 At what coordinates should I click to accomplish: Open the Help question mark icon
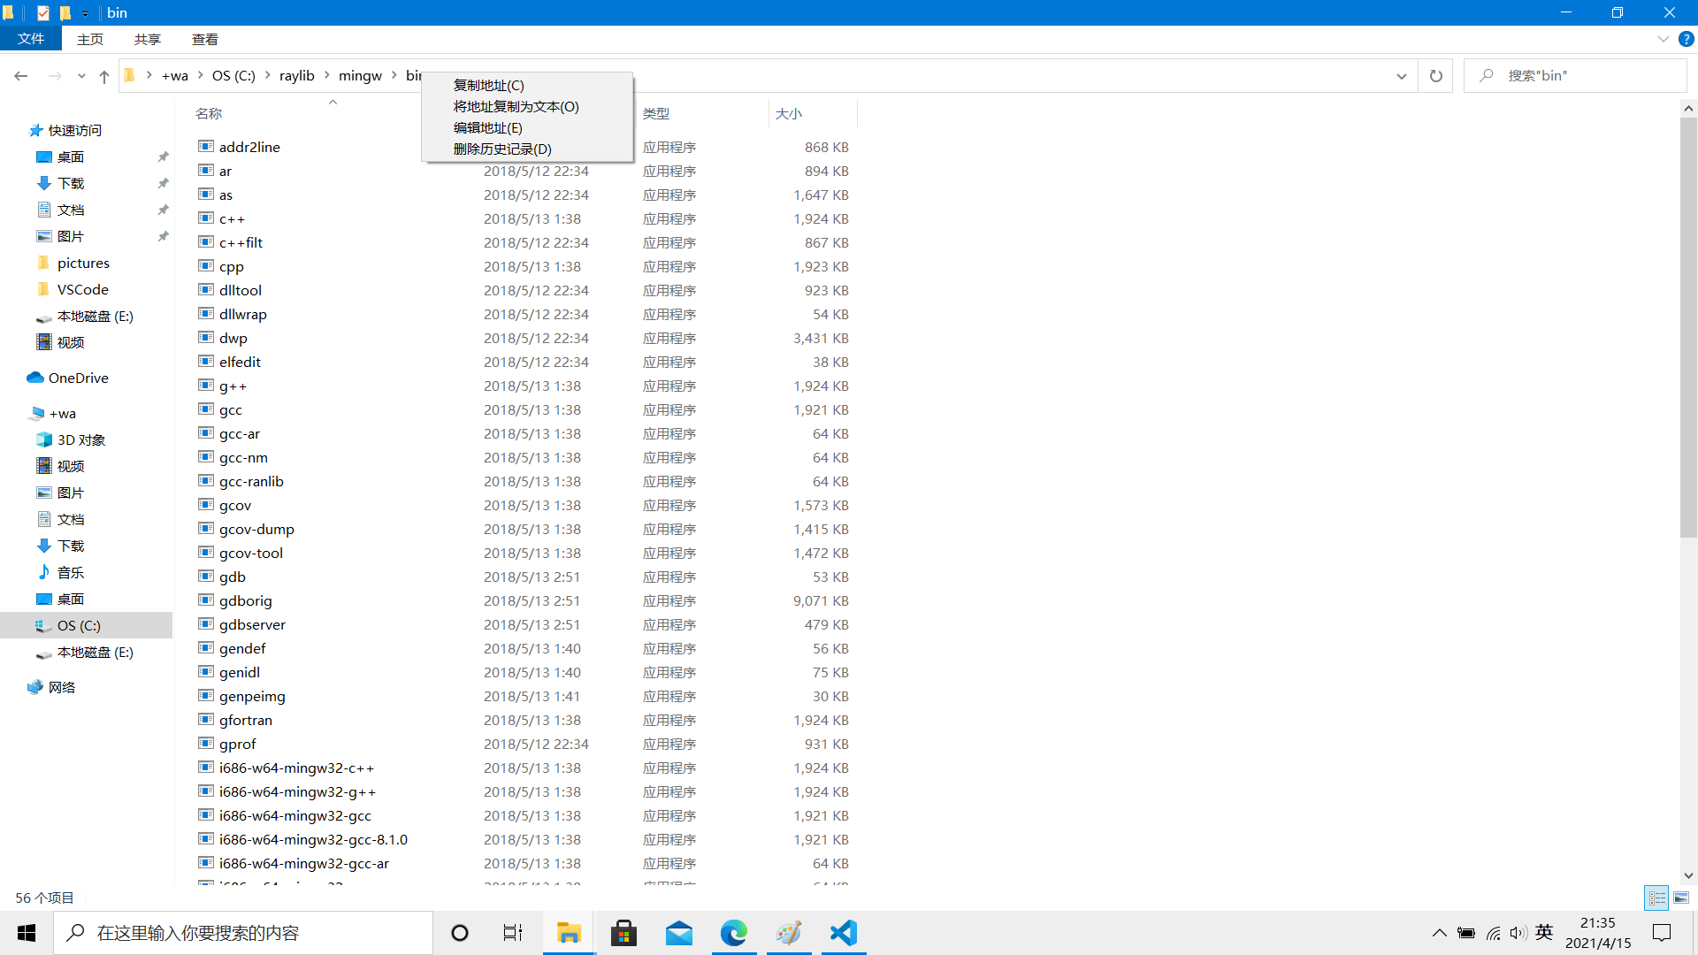(x=1686, y=39)
